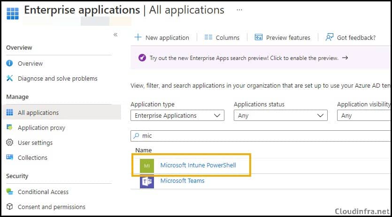
Task: Click the cube Consent and permissions icon
Action: click(x=9, y=207)
